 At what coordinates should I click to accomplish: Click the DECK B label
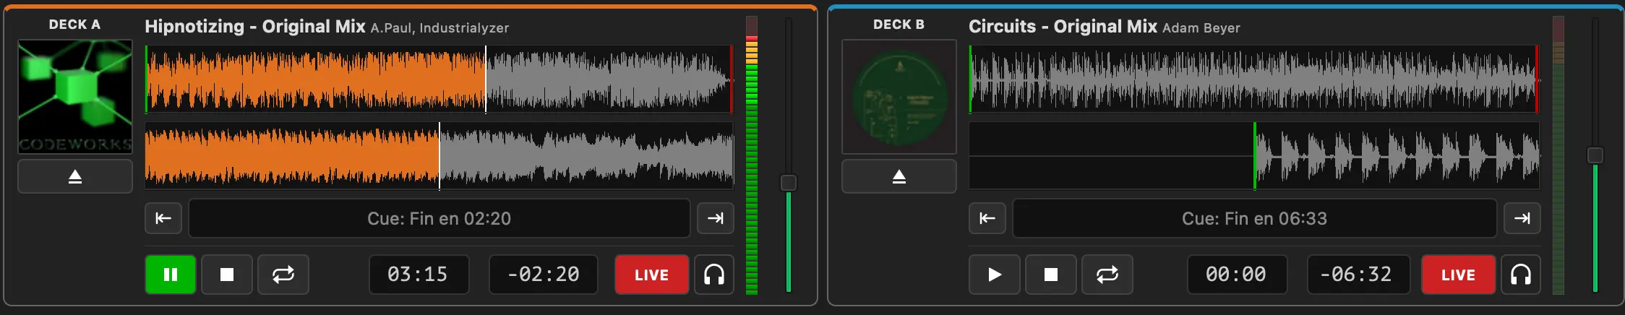click(899, 25)
